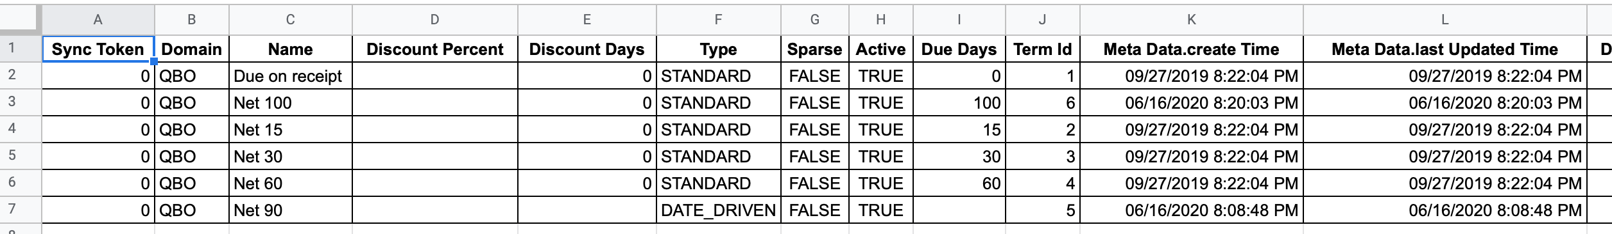This screenshot has height=234, width=1612.
Task: Click the Term Id cell with value 6
Action: [x=1043, y=103]
